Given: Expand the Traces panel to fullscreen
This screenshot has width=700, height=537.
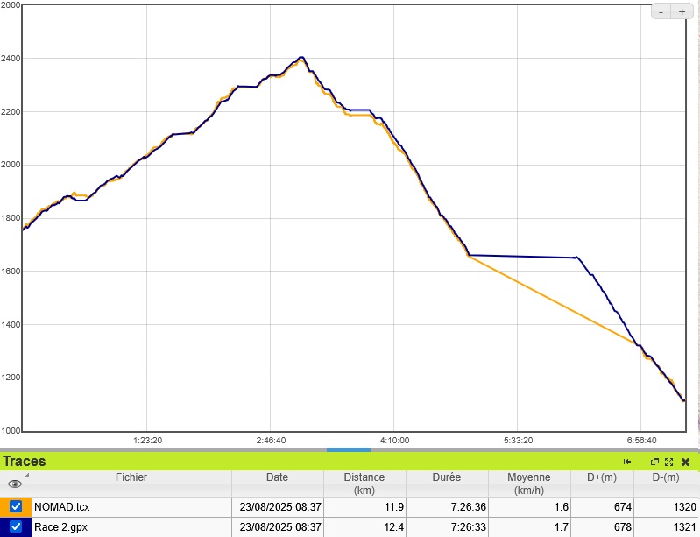Looking at the screenshot, I should tap(668, 462).
